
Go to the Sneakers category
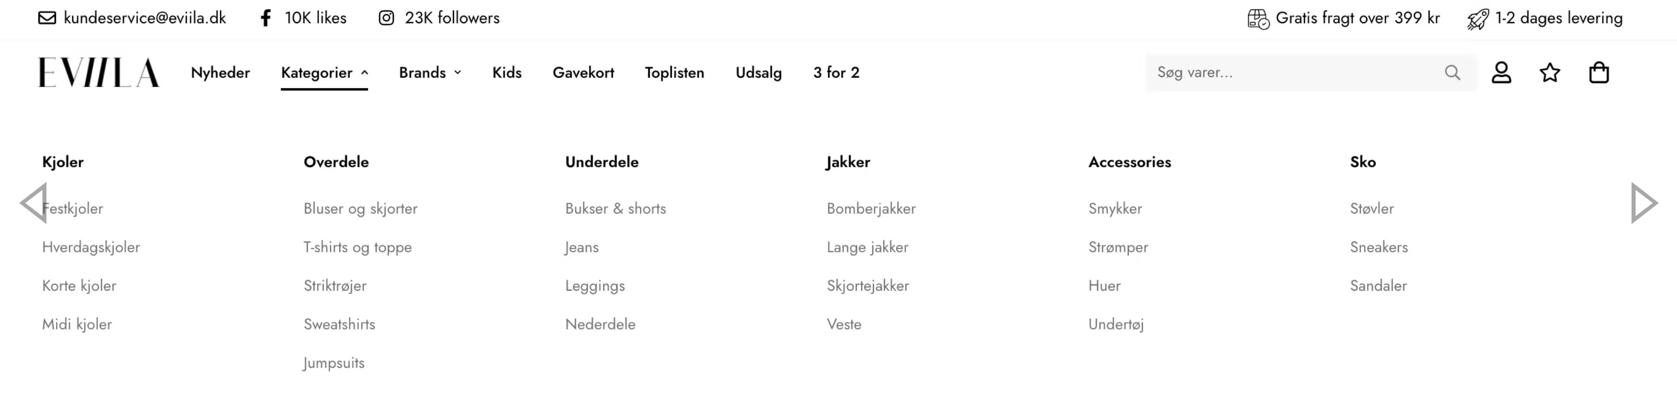pyautogui.click(x=1379, y=247)
